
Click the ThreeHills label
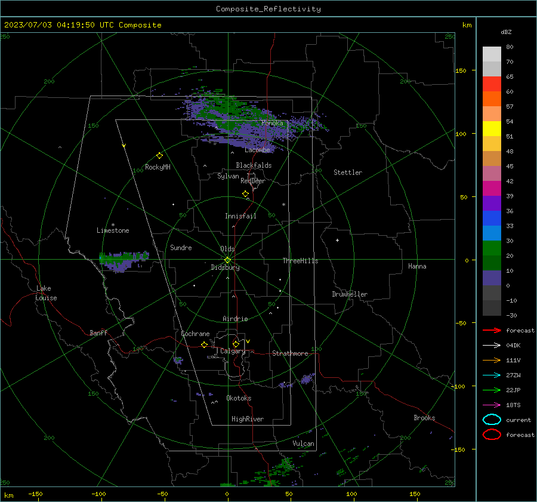click(x=300, y=261)
